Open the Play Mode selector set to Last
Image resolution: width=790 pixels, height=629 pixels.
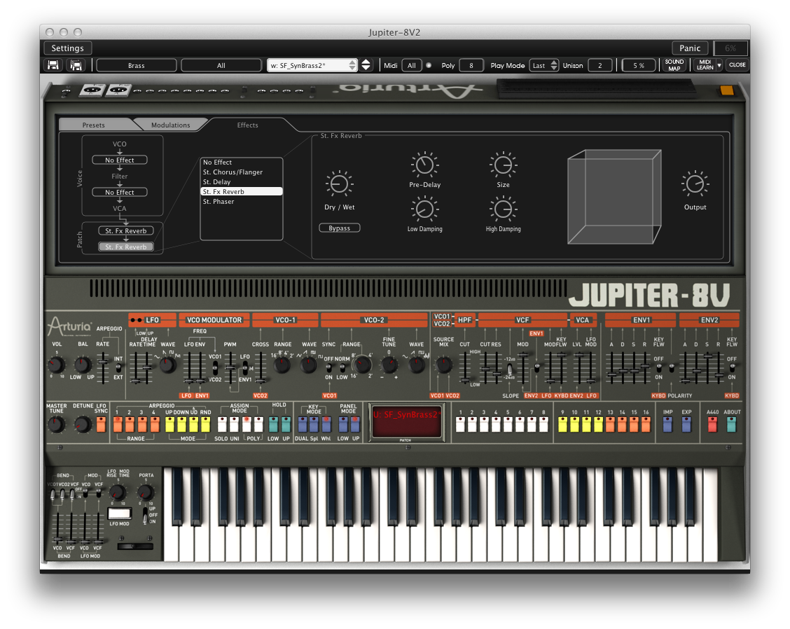pyautogui.click(x=544, y=65)
